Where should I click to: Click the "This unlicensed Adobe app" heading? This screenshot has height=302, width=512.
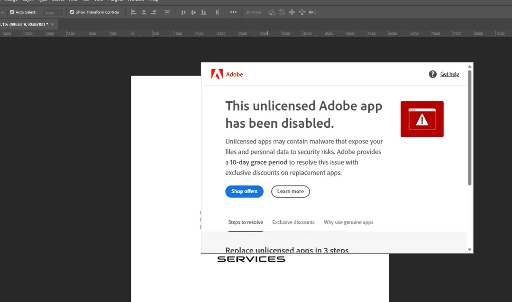[304, 106]
